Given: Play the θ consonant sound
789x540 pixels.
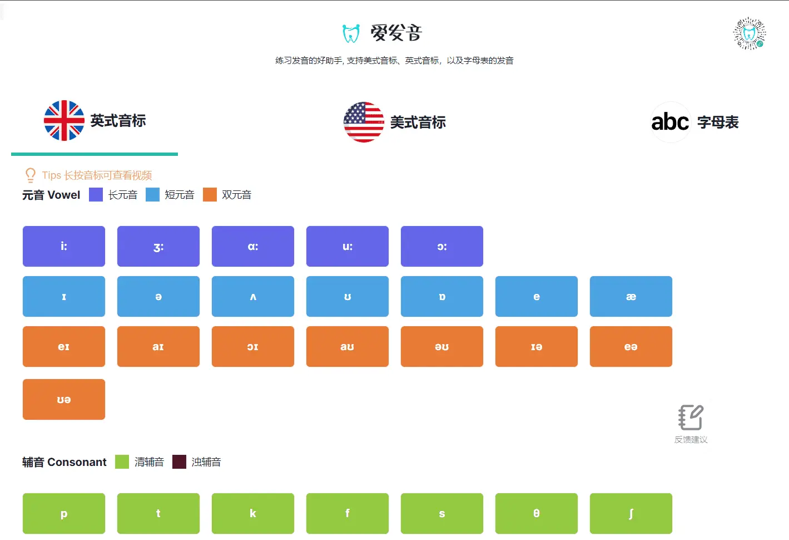Looking at the screenshot, I should 536,513.
